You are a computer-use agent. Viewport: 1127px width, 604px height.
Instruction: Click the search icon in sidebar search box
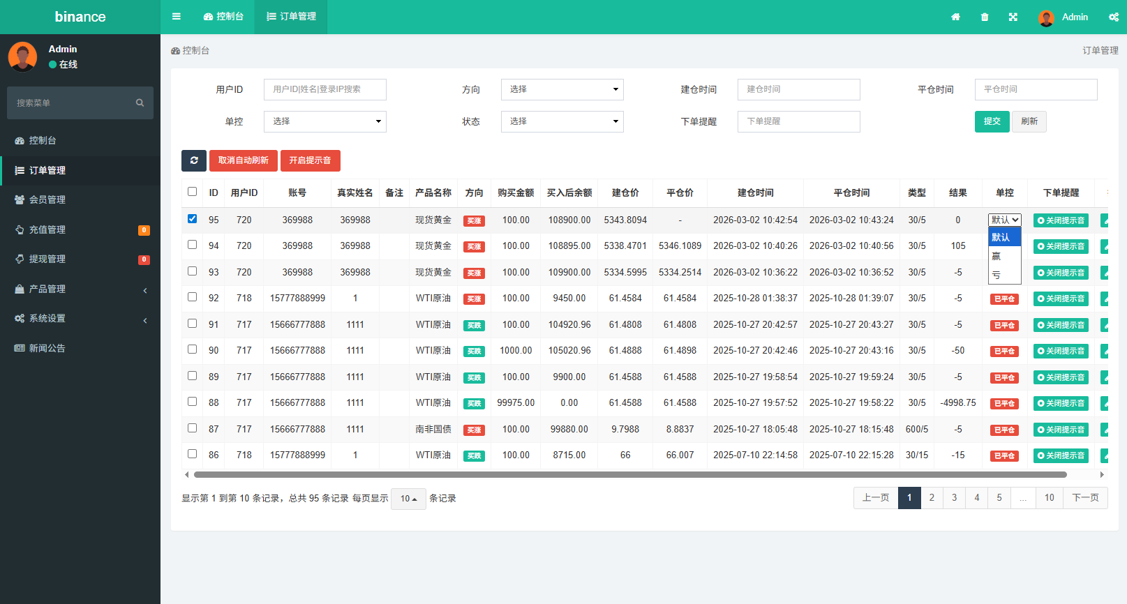click(x=140, y=103)
